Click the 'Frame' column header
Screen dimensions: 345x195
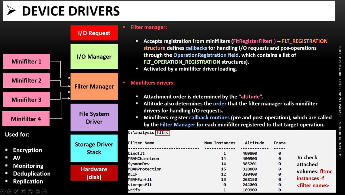(x=280, y=143)
